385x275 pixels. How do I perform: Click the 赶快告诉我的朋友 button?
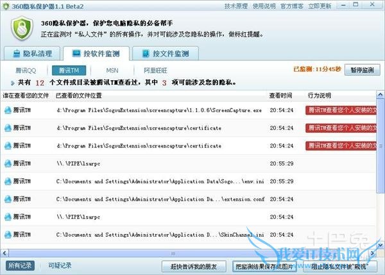194,267
